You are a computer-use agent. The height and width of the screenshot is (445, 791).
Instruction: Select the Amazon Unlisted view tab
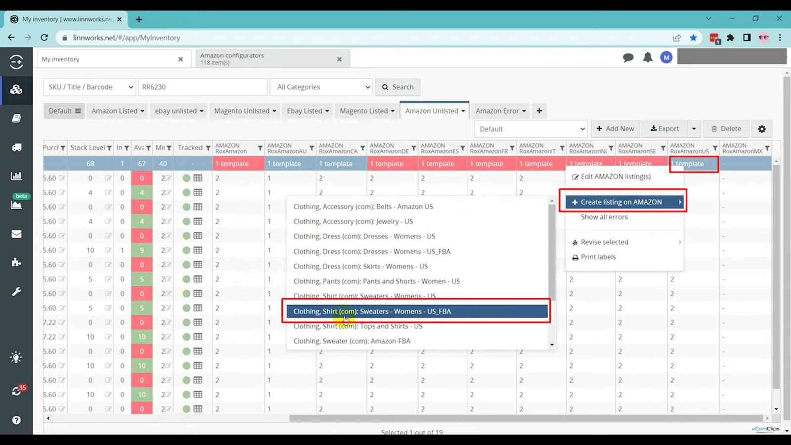(x=435, y=111)
